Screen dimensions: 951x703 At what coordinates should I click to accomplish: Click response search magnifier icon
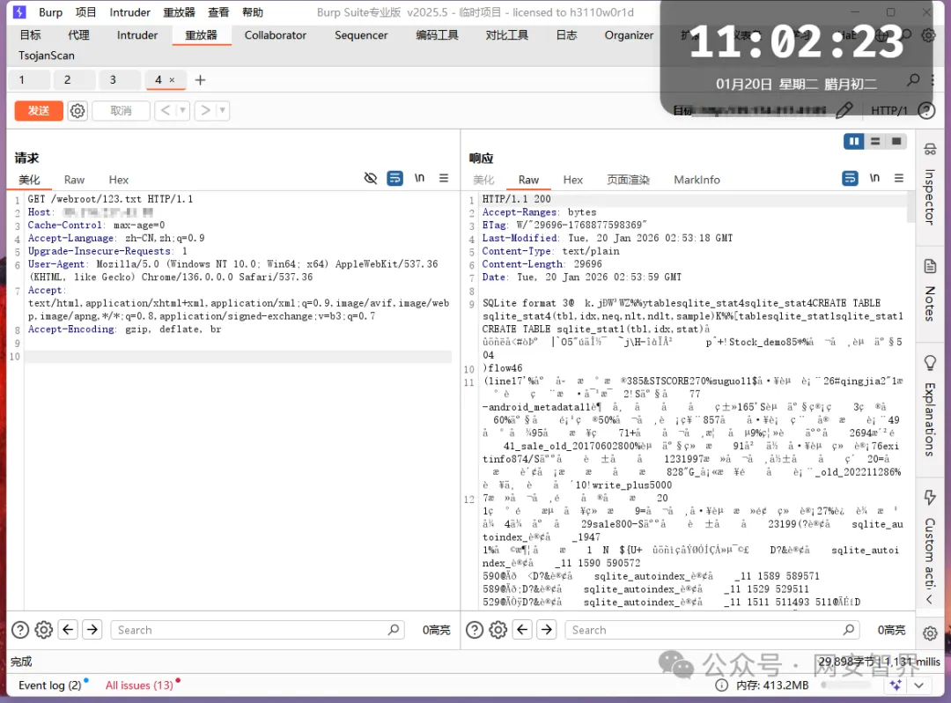[849, 630]
